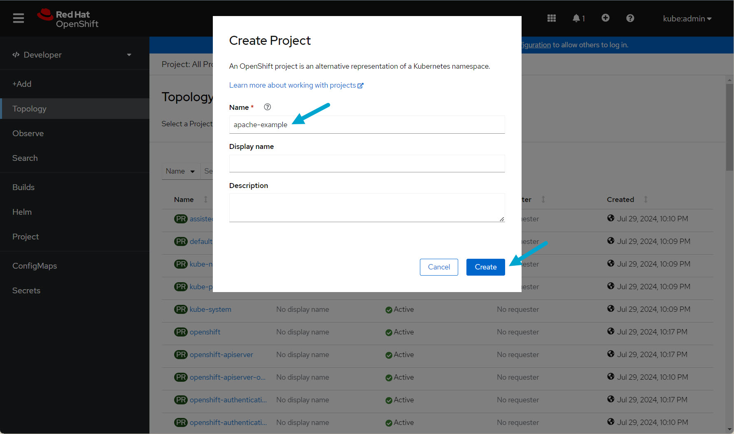Viewport: 734px width, 434px height.
Task: Open the quick-create plus icon
Action: (605, 18)
